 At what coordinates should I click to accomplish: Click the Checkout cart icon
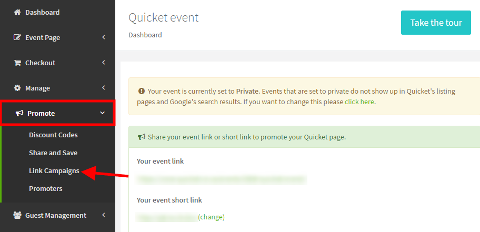(17, 63)
